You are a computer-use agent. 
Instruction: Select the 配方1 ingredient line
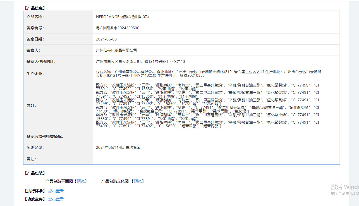tap(207, 87)
